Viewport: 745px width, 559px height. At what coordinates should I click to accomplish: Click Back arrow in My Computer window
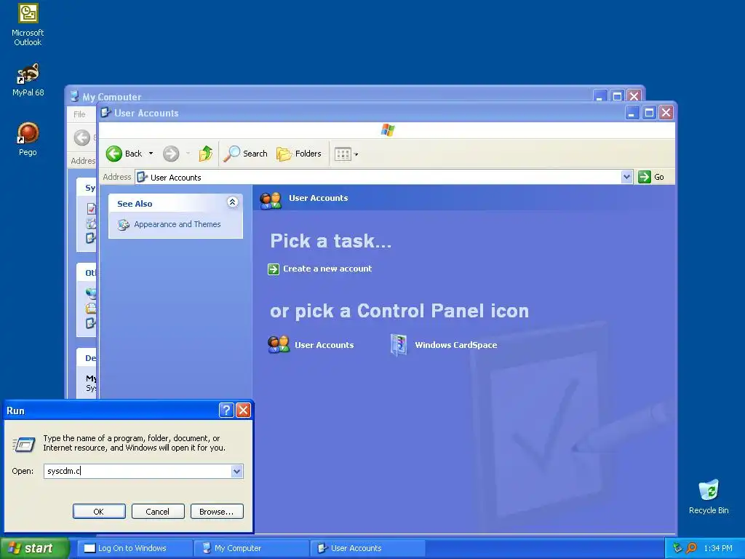(82, 138)
